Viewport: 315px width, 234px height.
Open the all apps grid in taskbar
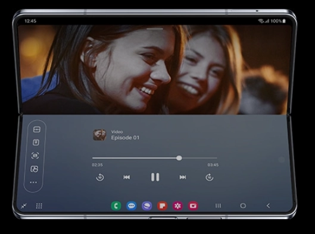[x=39, y=206]
